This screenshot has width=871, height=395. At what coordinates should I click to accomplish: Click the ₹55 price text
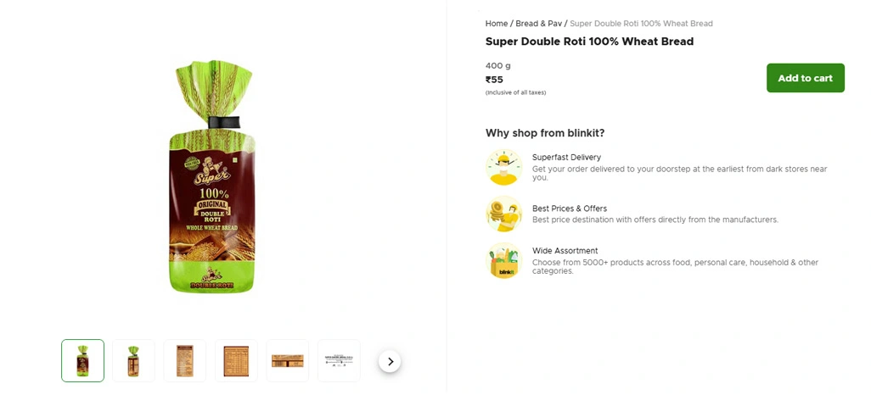point(494,80)
